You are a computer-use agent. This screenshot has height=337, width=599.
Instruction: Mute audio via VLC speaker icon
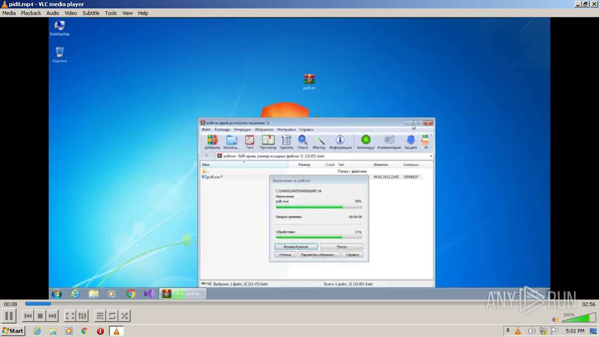click(555, 319)
